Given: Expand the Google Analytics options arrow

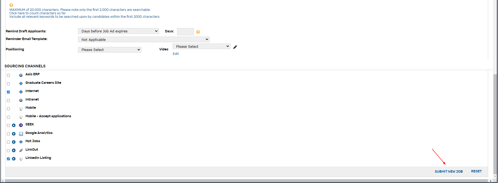Looking at the screenshot, I should [x=14, y=134].
